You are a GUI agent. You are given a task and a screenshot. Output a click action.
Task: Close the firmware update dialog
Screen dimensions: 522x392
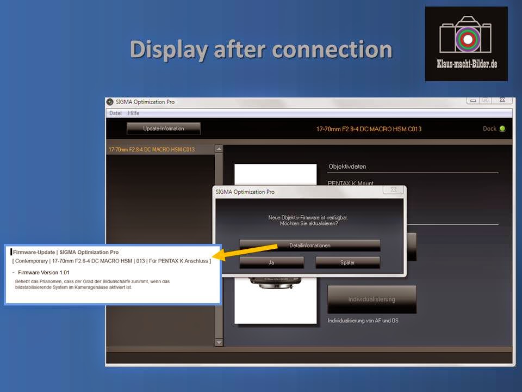coord(394,189)
